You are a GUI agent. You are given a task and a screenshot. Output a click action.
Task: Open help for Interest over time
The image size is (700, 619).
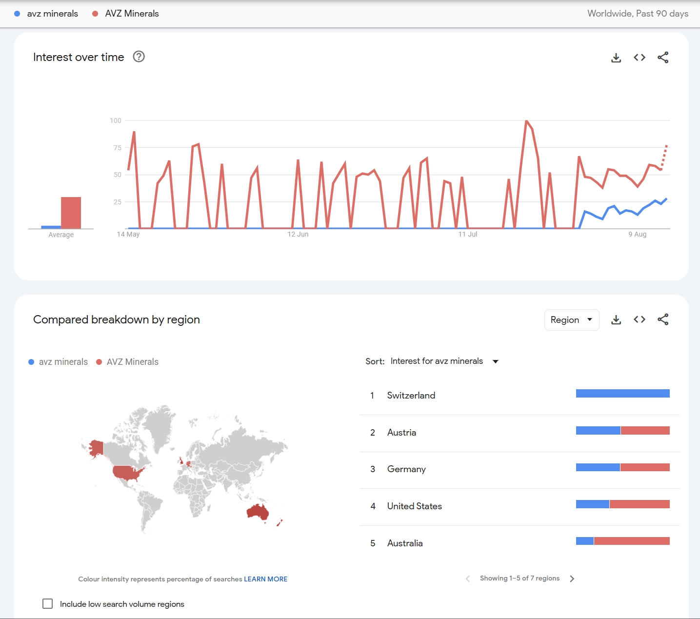tap(139, 57)
